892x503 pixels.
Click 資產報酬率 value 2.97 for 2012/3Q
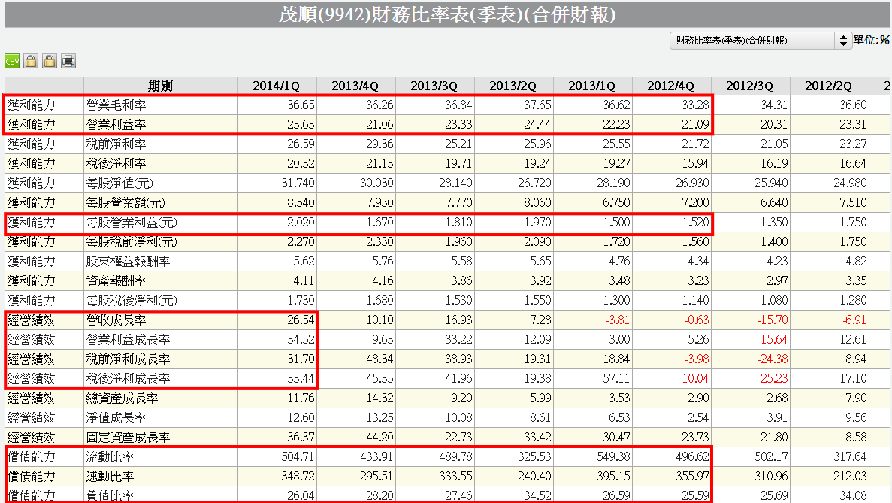tap(777, 280)
